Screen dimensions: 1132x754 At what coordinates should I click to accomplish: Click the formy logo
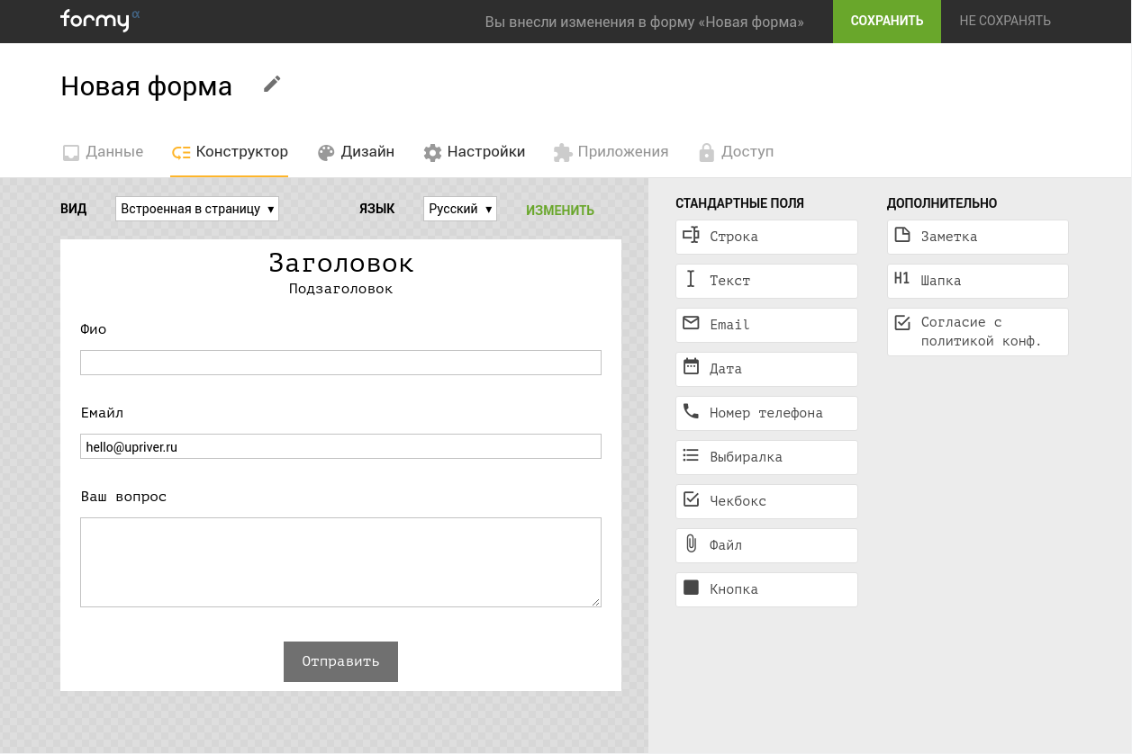tap(100, 20)
